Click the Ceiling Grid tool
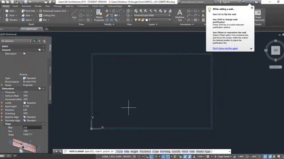This screenshot has height=159, width=284. (x=47, y=15)
